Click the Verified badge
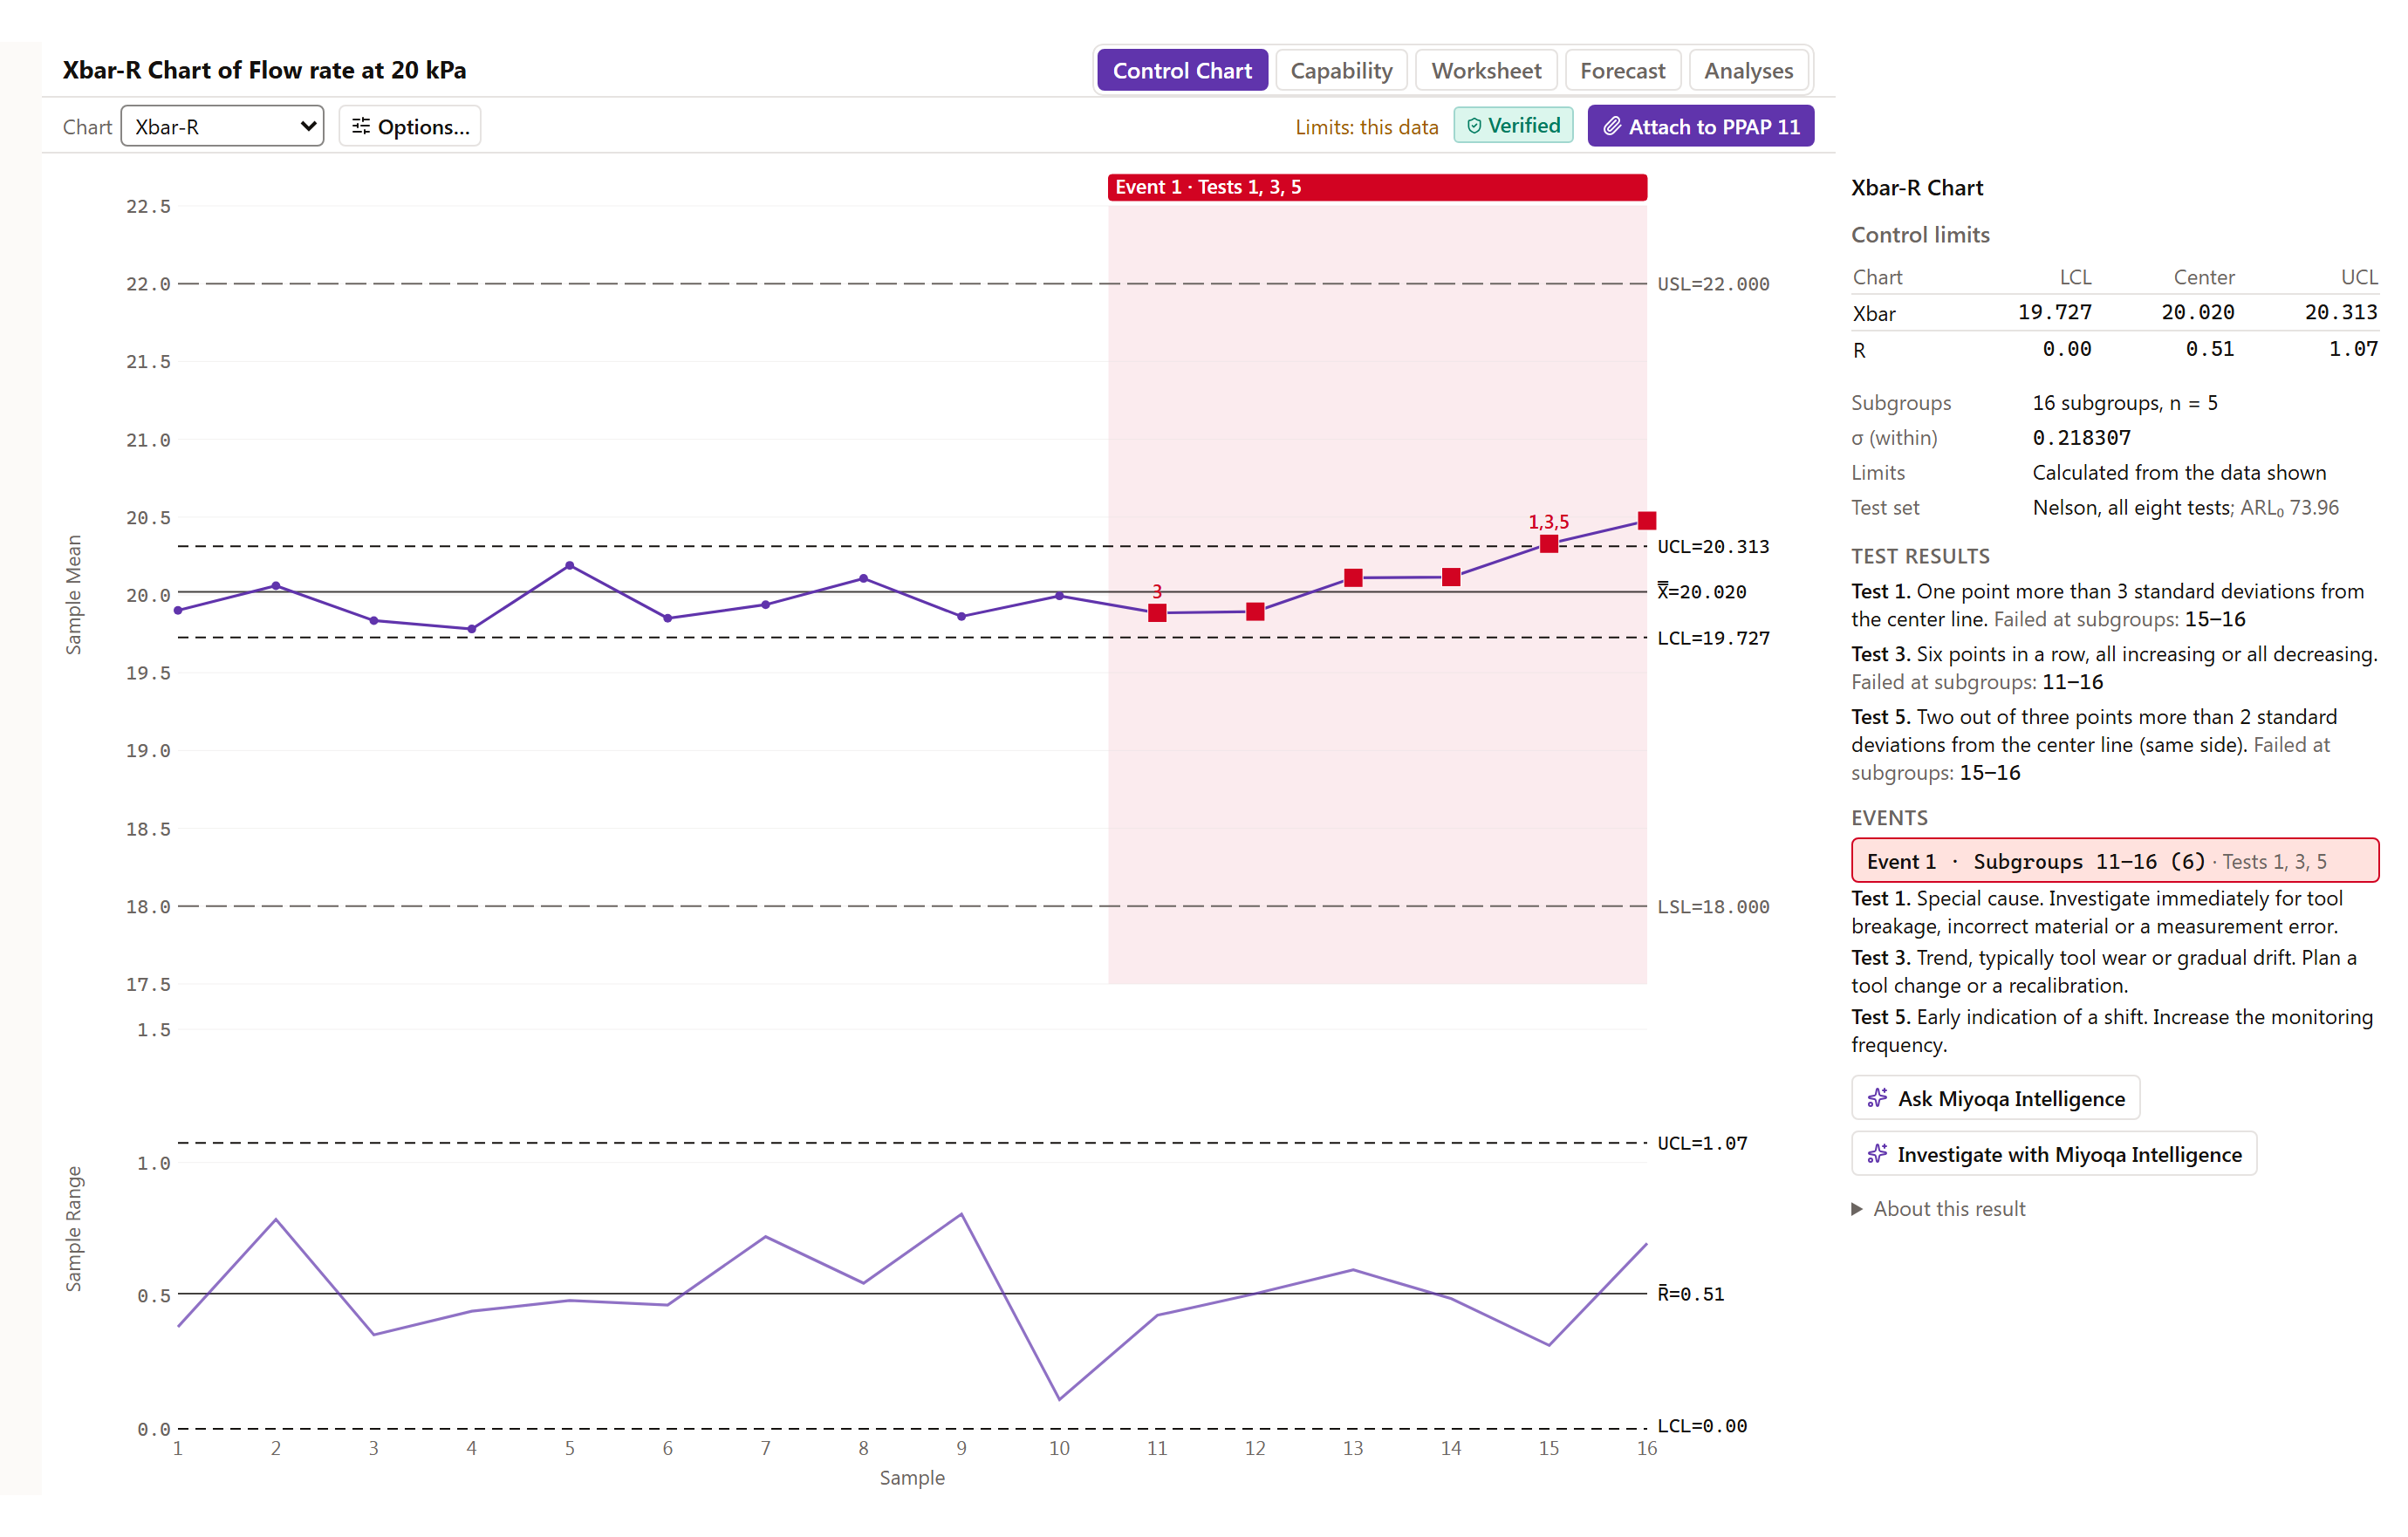 (1513, 125)
